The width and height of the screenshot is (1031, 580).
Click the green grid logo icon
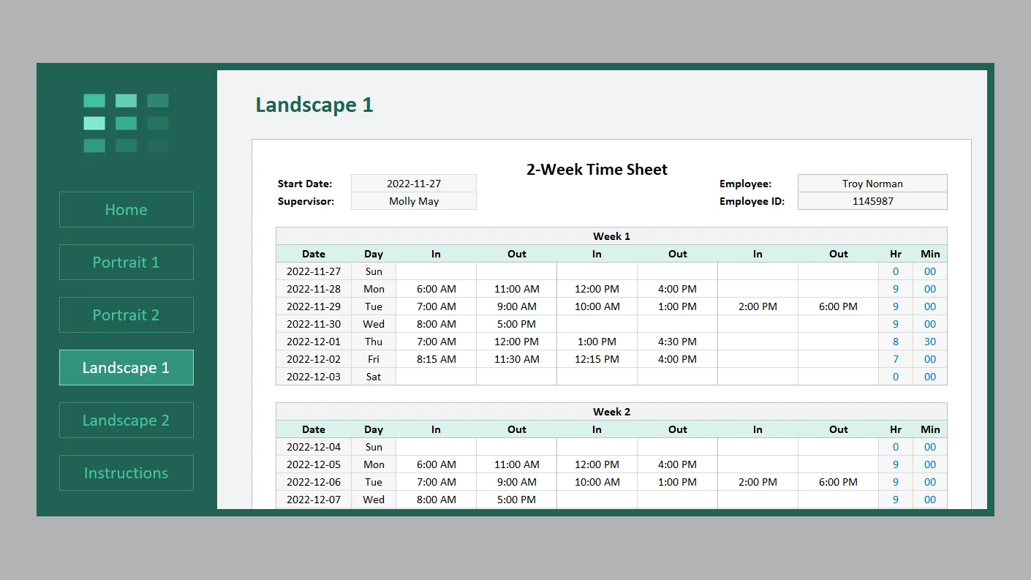(x=126, y=123)
